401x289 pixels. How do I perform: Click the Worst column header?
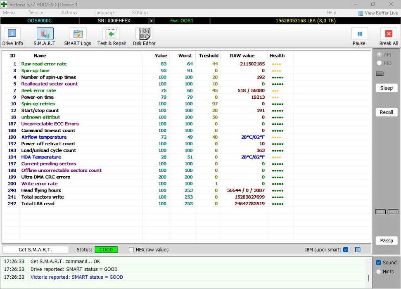tap(185, 56)
